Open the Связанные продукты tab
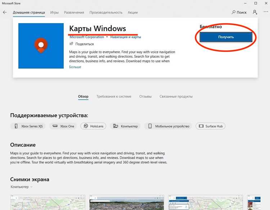This screenshot has width=270, height=210. pyautogui.click(x=176, y=96)
